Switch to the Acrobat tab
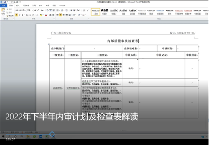Screen dimensions: 209x145 (x=62, y=6)
